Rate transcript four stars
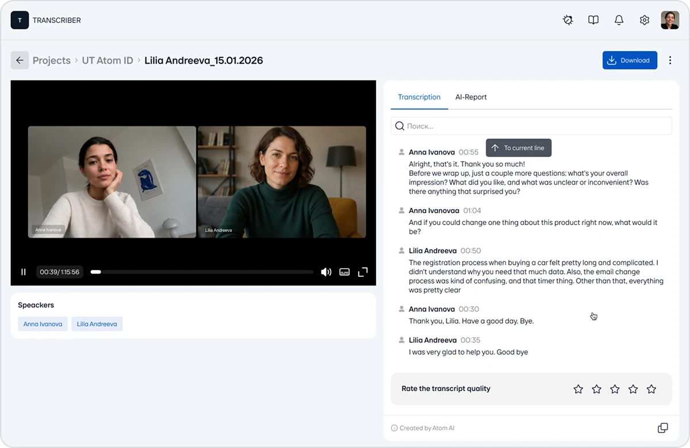Viewport: 690px width, 448px height. 633,389
